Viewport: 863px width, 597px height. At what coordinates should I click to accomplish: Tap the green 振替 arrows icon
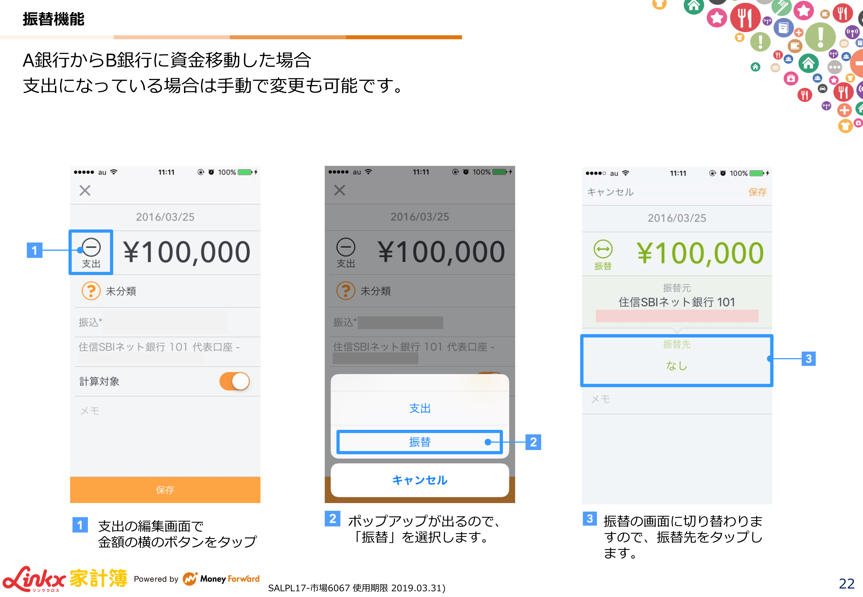[x=603, y=249]
